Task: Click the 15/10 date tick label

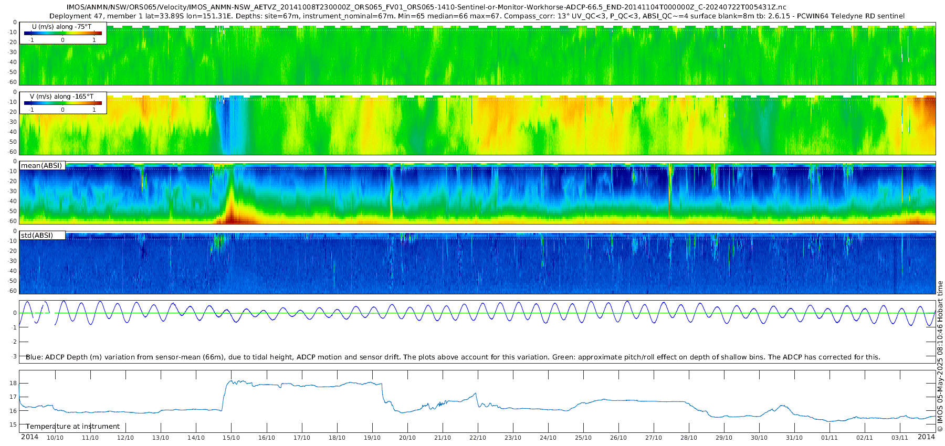Action: 231,438
